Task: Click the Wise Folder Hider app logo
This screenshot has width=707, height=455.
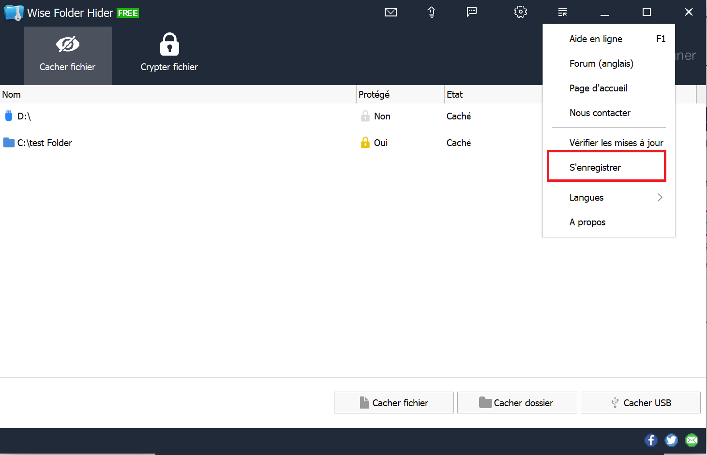Action: point(13,13)
